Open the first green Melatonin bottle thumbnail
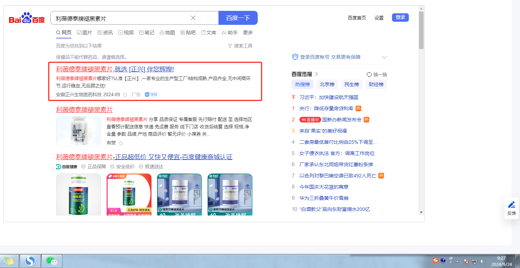 [x=79, y=195]
